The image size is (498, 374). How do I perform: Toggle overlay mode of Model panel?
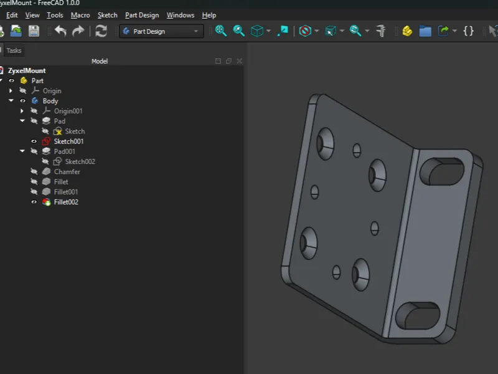pos(218,61)
